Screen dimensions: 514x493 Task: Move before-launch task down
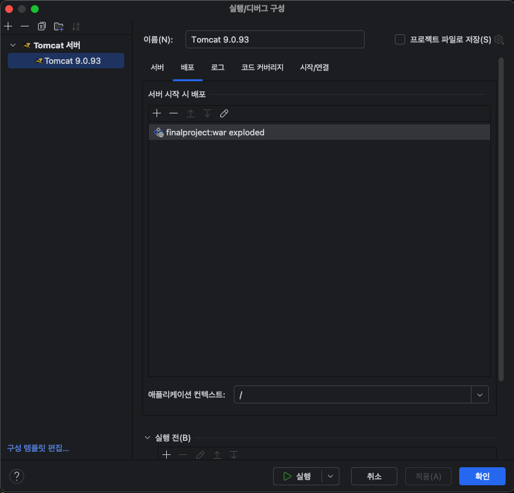(234, 454)
